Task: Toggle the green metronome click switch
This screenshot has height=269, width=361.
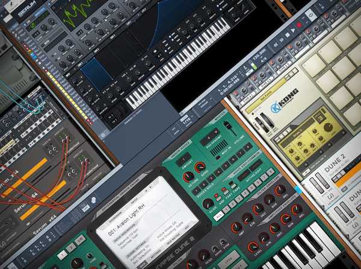Action: click(x=254, y=67)
